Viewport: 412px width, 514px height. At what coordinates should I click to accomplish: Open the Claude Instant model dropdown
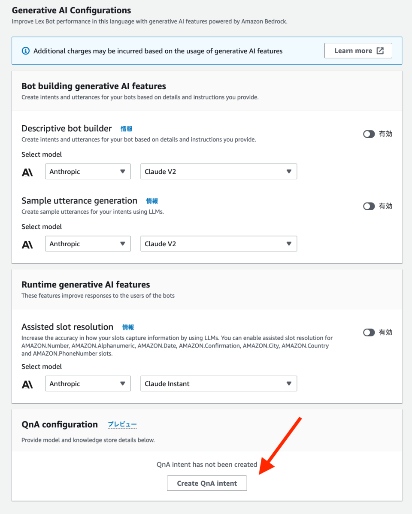click(218, 383)
